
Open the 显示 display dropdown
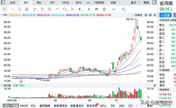coord(135,2)
